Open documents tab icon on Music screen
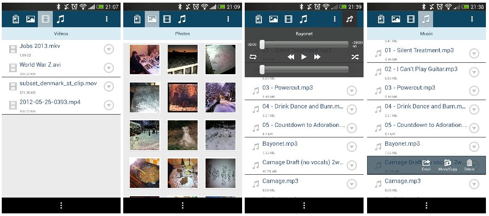Screen dimensions: 489x216 (x=381, y=19)
